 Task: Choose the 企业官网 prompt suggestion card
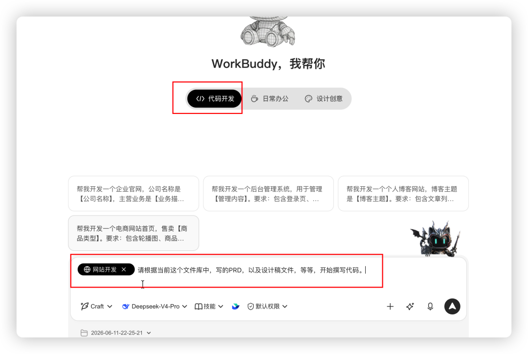coord(133,194)
